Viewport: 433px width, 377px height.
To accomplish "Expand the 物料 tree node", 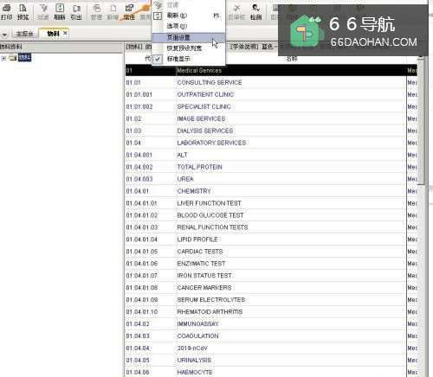I will tap(3, 59).
